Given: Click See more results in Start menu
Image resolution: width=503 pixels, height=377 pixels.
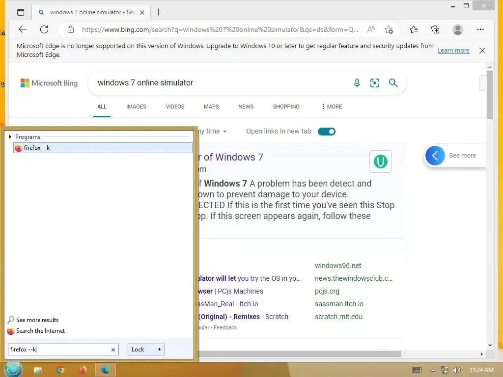Looking at the screenshot, I should pos(33,320).
